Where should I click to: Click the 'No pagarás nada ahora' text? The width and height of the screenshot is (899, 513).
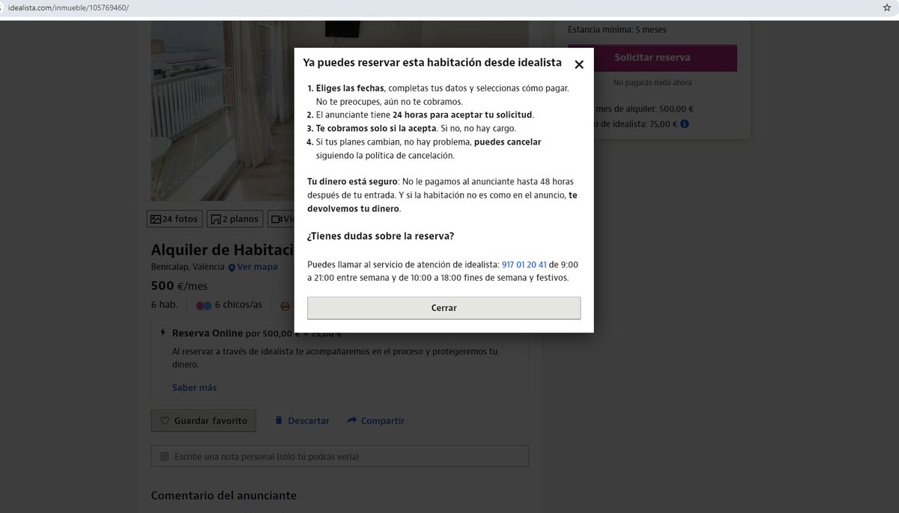653,82
